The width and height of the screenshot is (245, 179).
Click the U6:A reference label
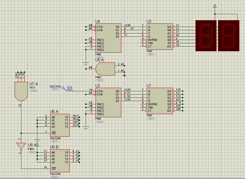click(x=54, y=112)
